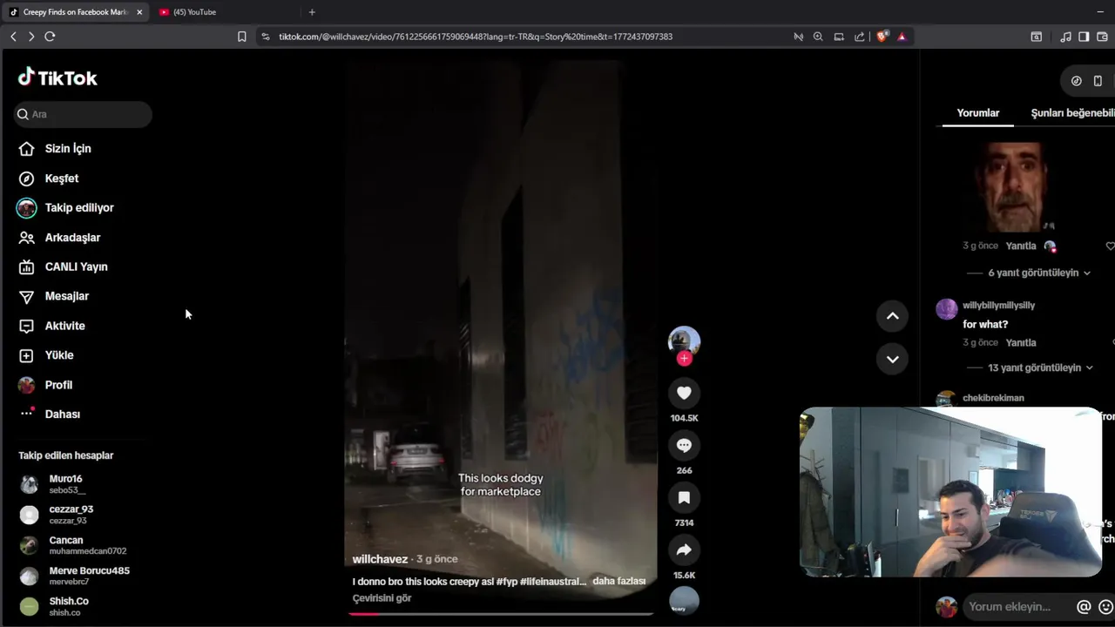The image size is (1115, 627).
Task: Open Brave Wallet icon
Action: tap(1103, 37)
